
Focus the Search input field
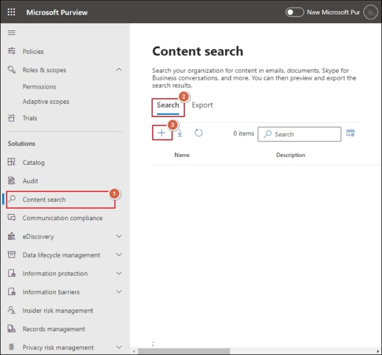(x=299, y=134)
